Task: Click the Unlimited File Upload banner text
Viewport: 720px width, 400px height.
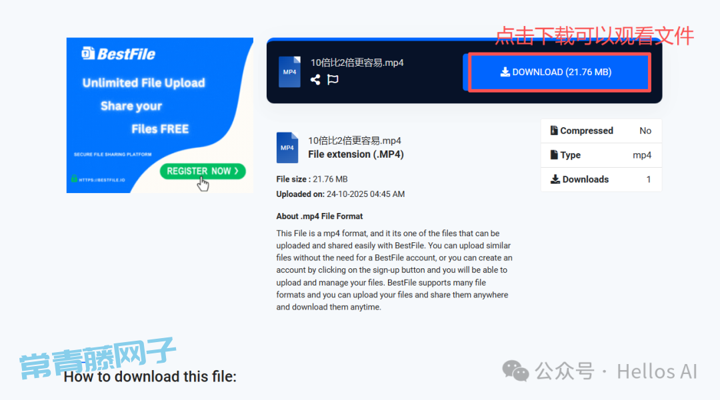Action: (144, 83)
